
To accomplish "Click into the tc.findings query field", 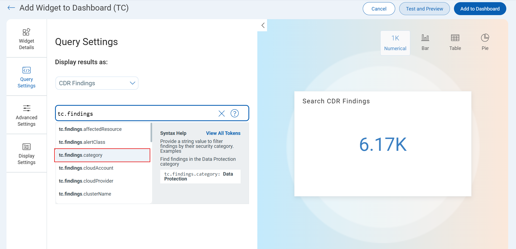I will click(x=135, y=114).
